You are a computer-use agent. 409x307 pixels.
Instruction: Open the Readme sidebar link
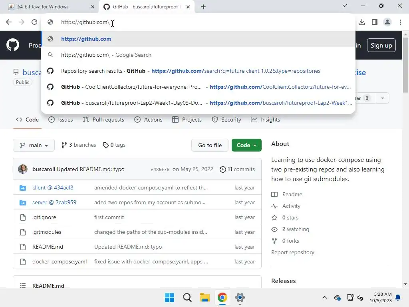pyautogui.click(x=287, y=194)
